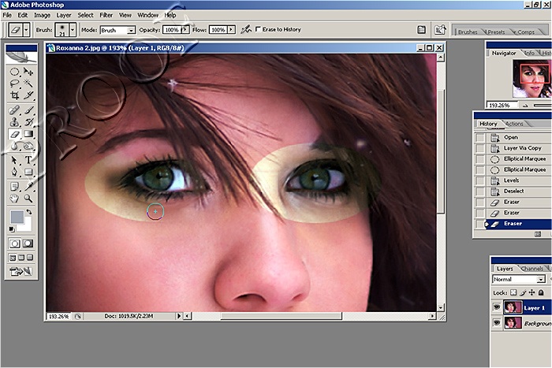Image resolution: width=552 pixels, height=368 pixels.
Task: Open the Layer menu
Action: [x=64, y=15]
